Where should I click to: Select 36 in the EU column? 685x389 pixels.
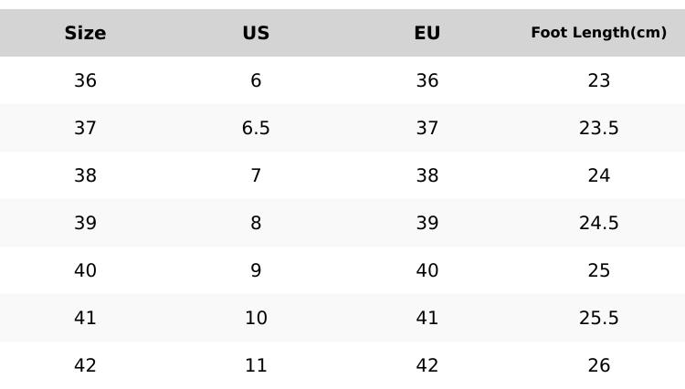[x=427, y=81]
